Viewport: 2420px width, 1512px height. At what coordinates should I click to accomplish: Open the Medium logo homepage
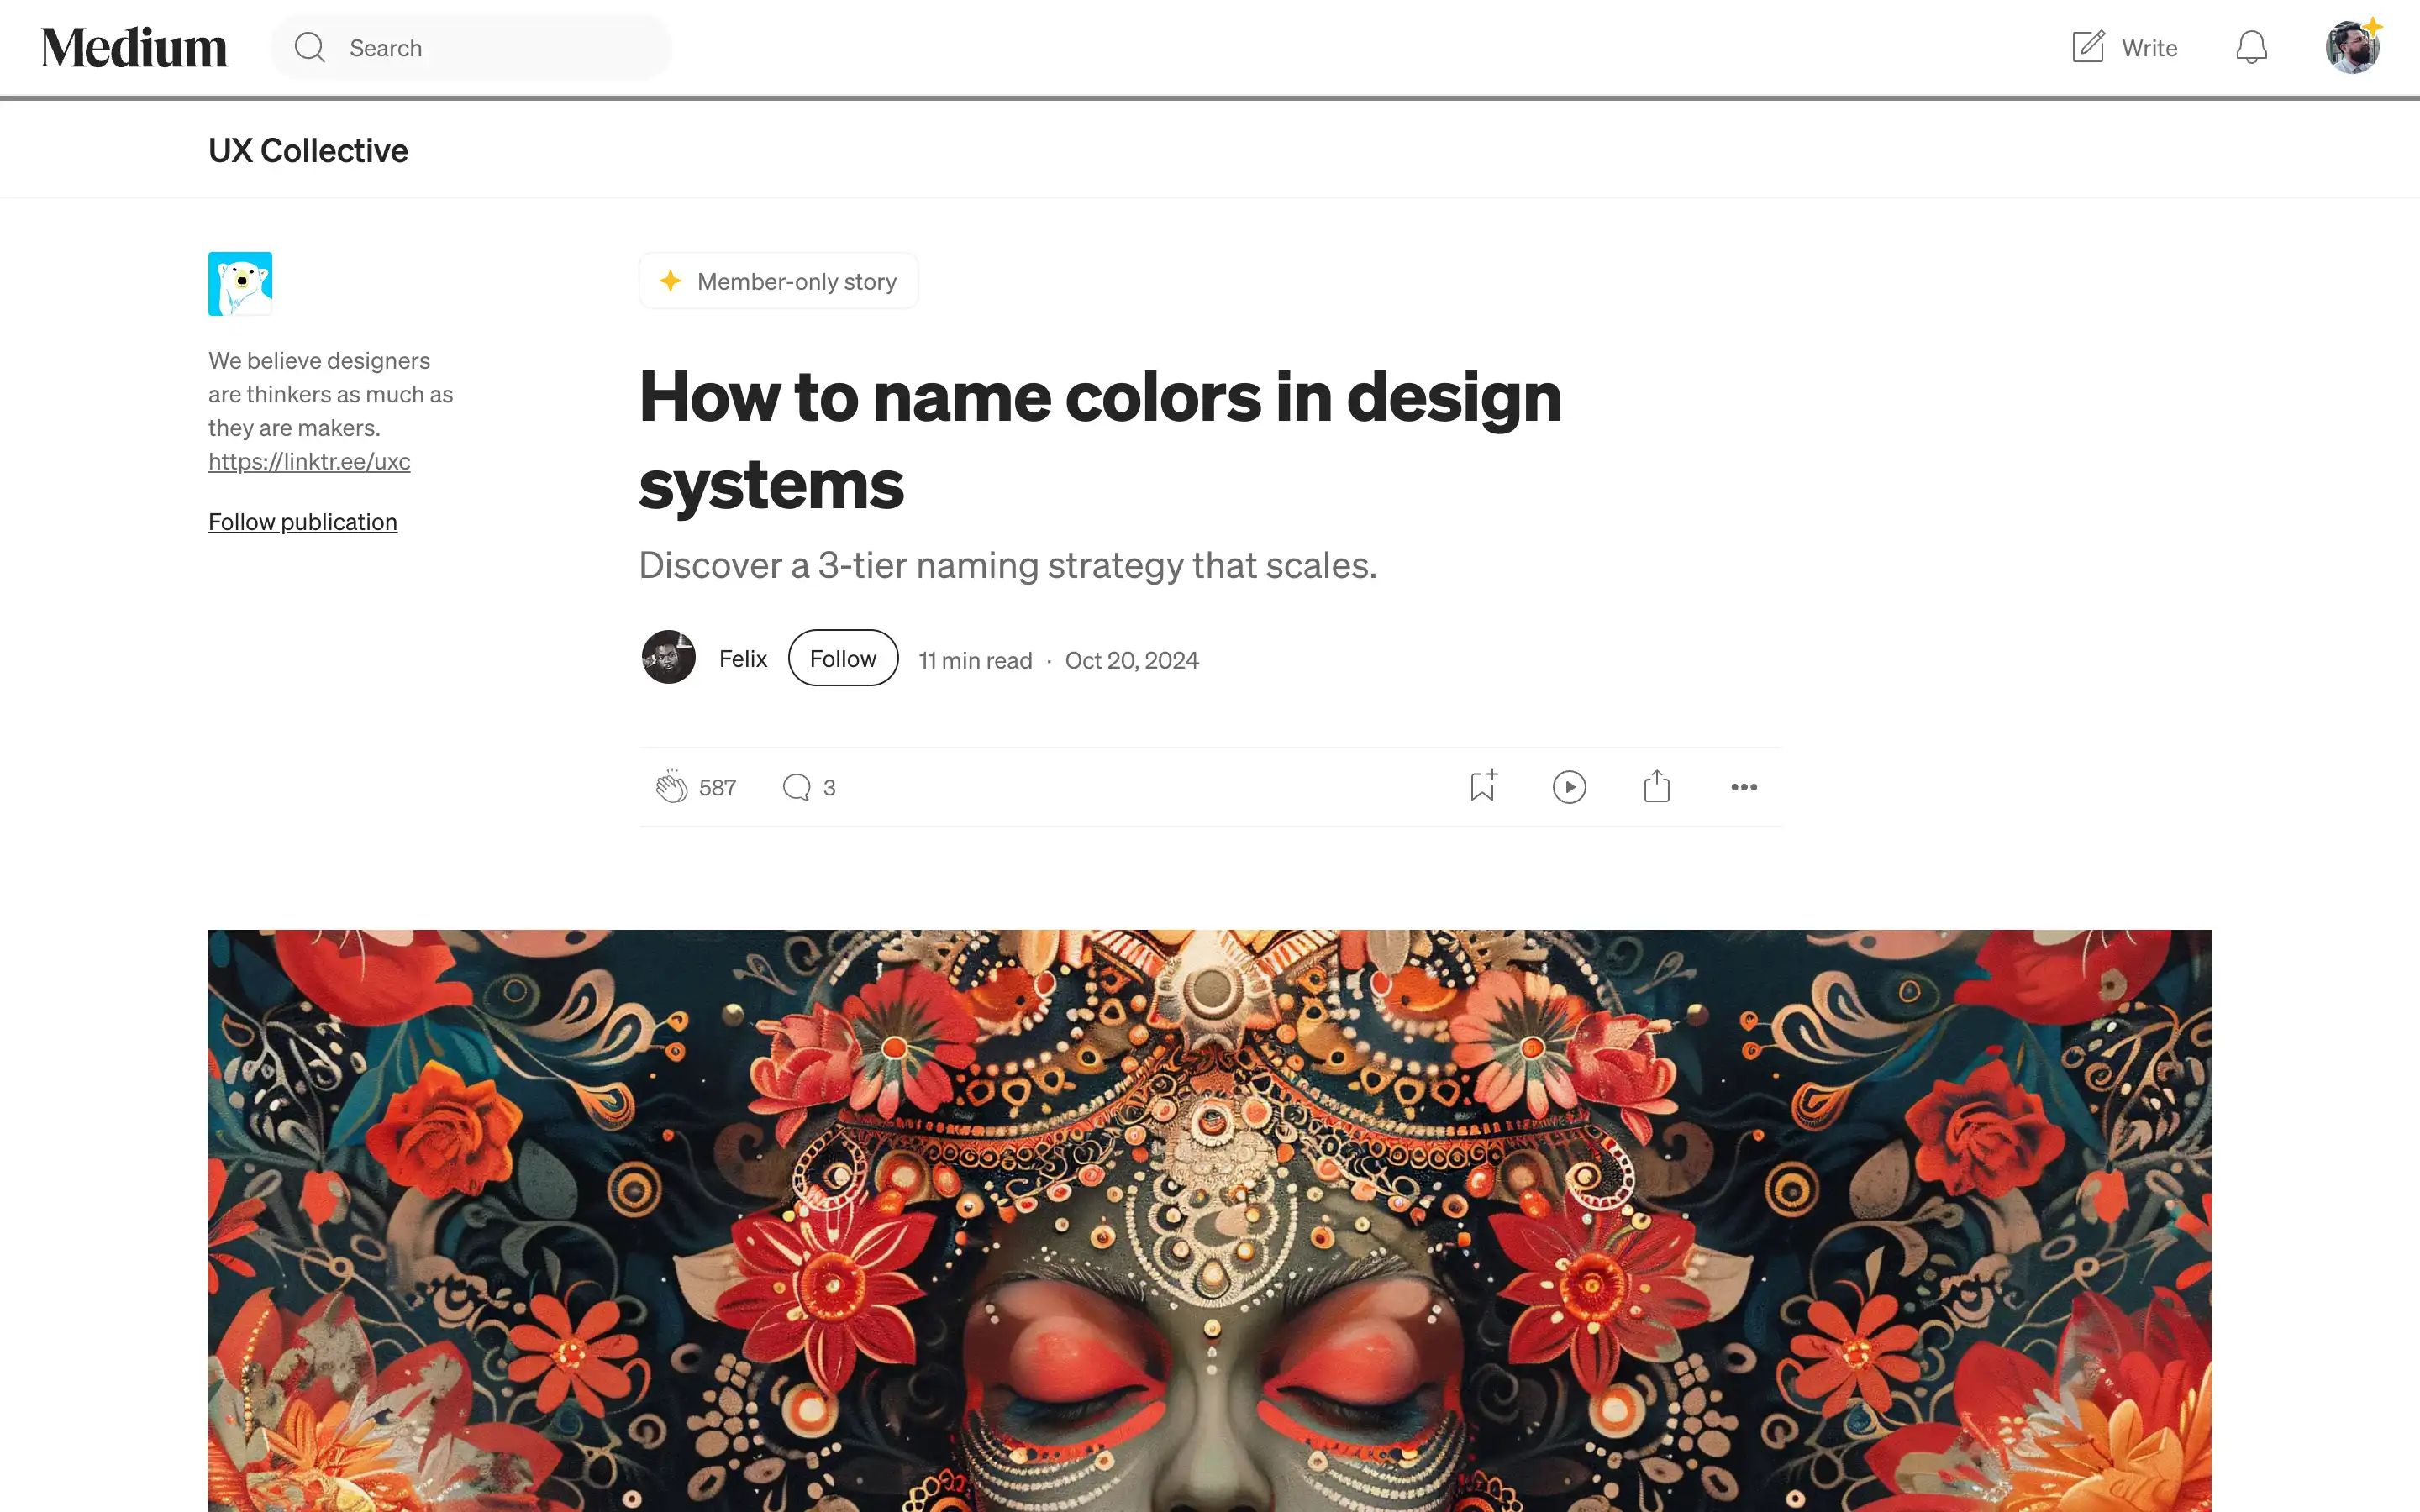pos(134,48)
